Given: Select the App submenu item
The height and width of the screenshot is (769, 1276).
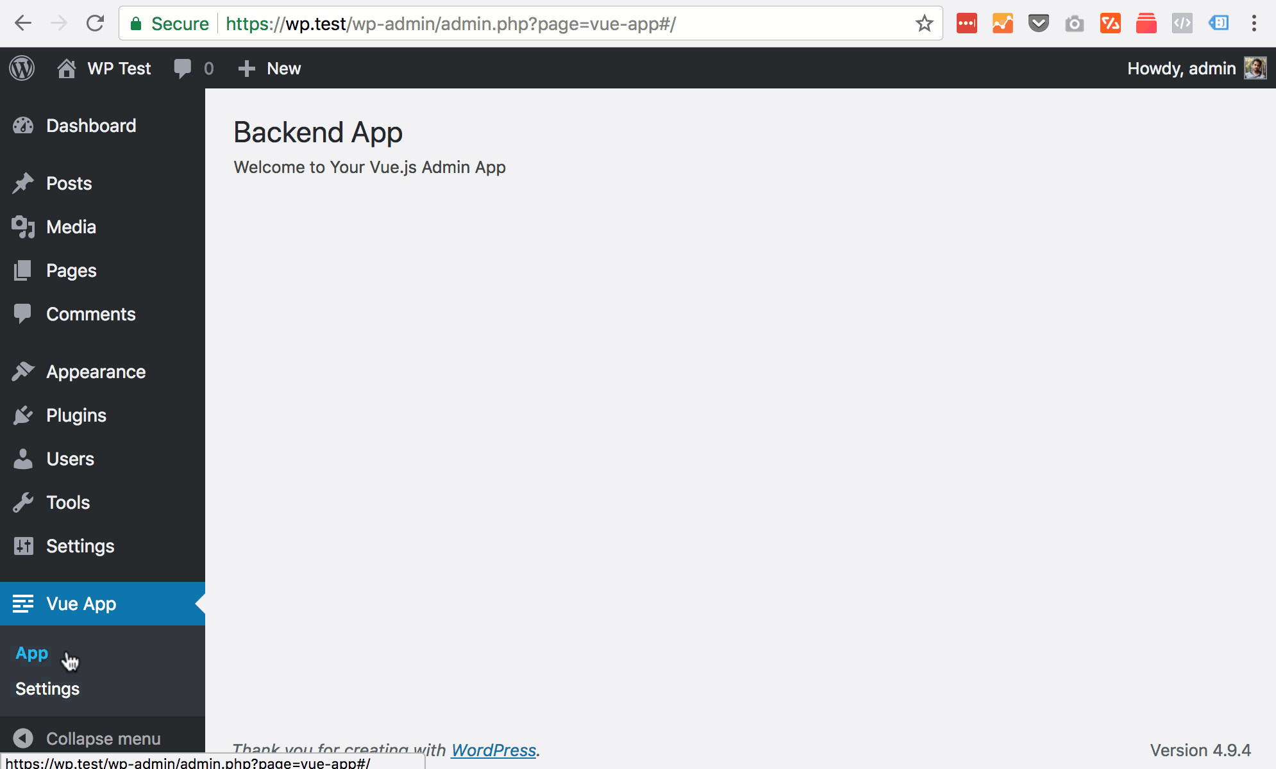Looking at the screenshot, I should tap(32, 653).
